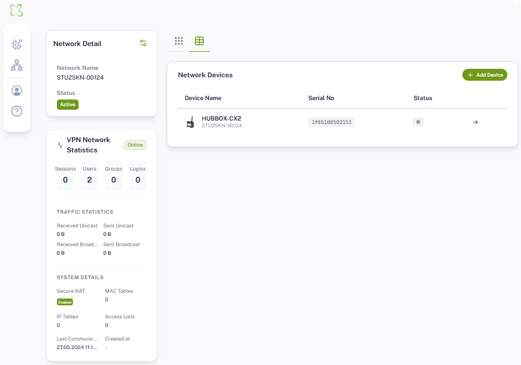Switch to table view tab
521x365 pixels.
click(x=199, y=41)
